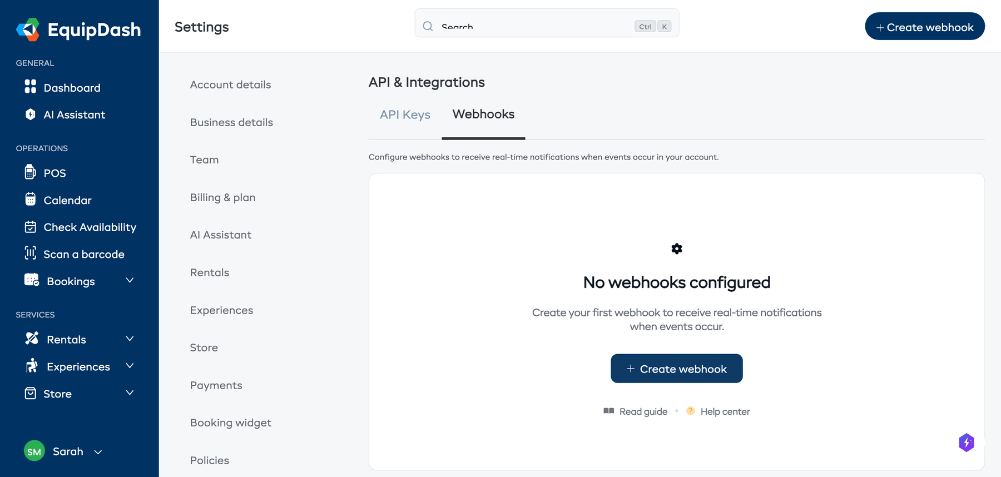Viewport: 1001px width, 477px height.
Task: Expand the Experiences sidebar chevron
Action: (x=130, y=365)
